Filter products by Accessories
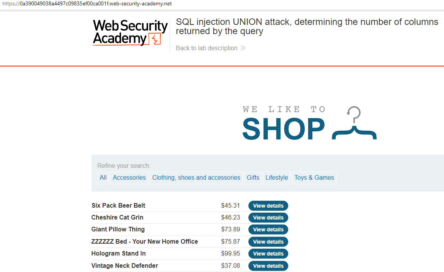The width and height of the screenshot is (444, 272). pos(129,178)
